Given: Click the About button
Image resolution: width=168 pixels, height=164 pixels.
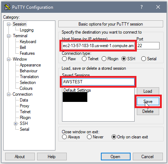Looking at the screenshot, I should coord(20,157).
